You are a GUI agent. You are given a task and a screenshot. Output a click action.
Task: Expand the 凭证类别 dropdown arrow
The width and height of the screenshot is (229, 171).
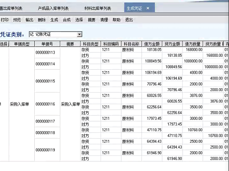(79, 34)
